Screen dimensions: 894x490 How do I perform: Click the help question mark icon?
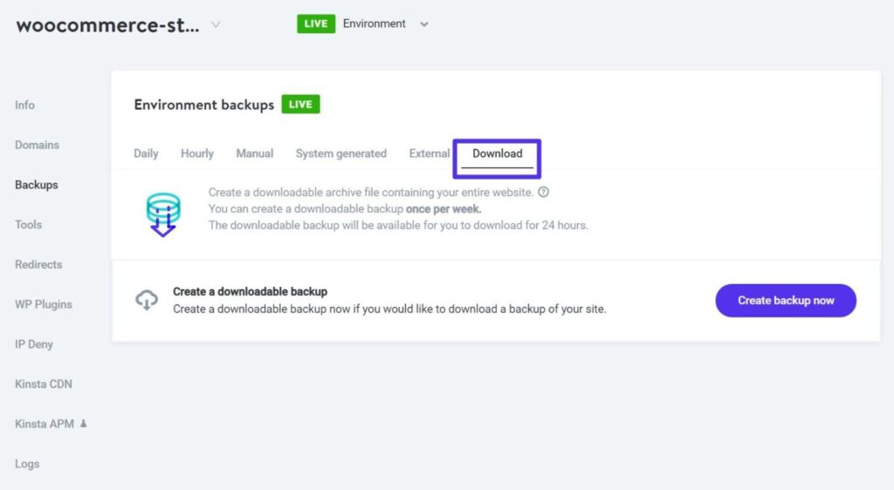coord(544,192)
